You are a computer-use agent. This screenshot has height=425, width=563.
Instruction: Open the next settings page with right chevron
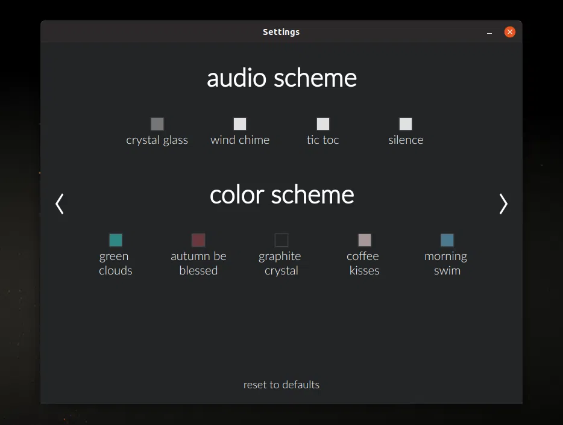(503, 203)
